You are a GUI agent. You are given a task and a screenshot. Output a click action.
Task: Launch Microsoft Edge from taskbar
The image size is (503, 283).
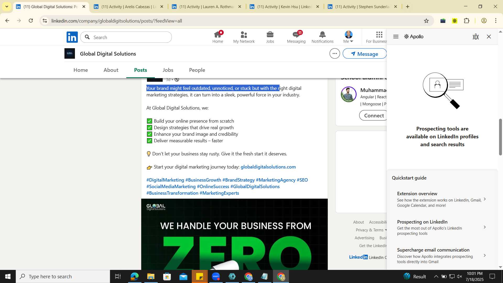point(134,276)
